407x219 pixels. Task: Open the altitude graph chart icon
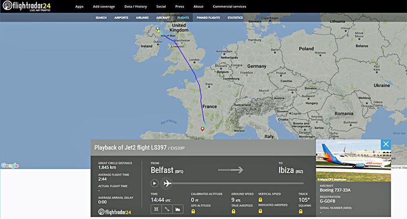178,208
